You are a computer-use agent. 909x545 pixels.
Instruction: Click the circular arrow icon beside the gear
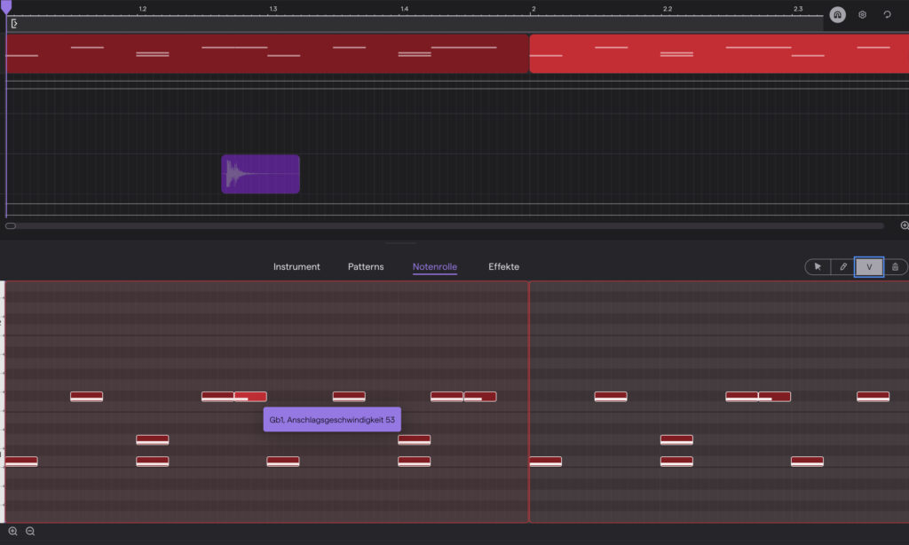click(887, 14)
